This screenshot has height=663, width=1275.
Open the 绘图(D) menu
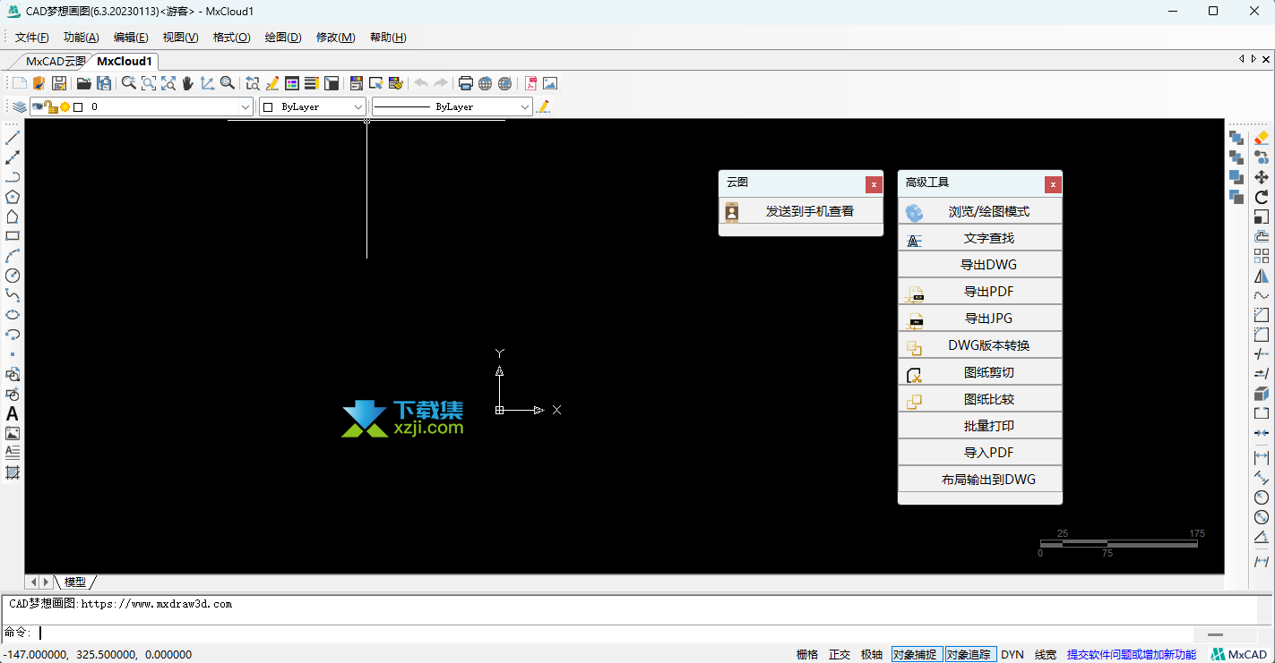coord(283,38)
